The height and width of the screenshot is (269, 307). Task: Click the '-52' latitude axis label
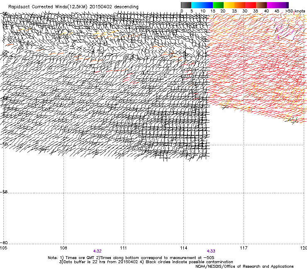[4, 55]
